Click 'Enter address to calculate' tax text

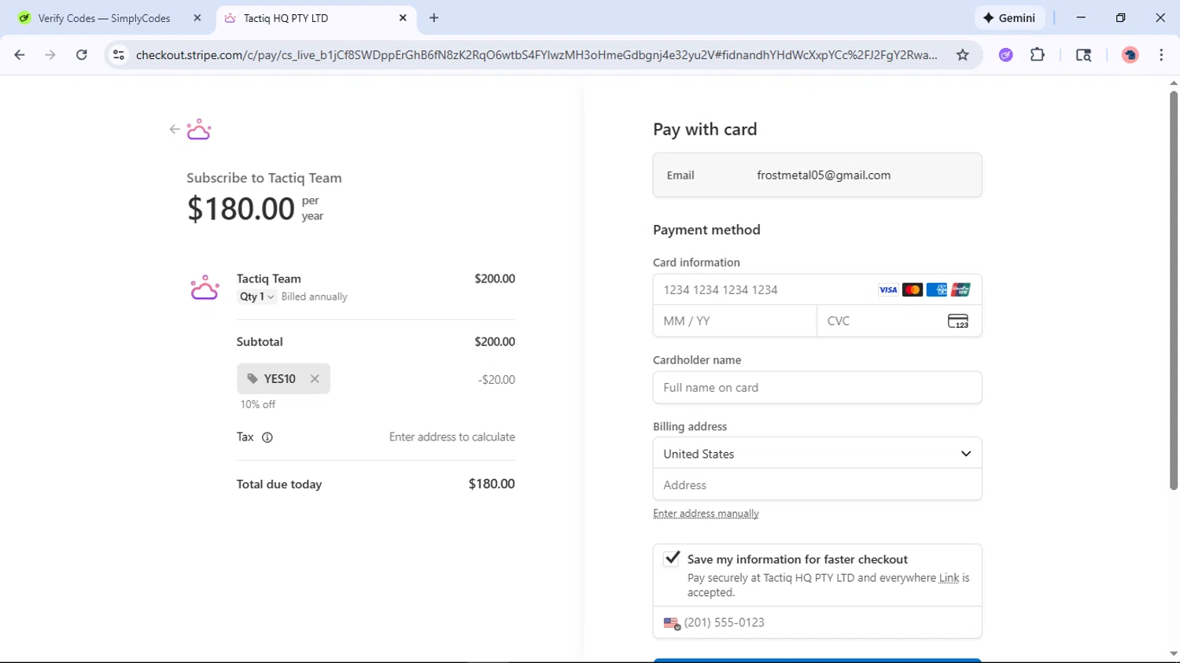[x=452, y=437]
